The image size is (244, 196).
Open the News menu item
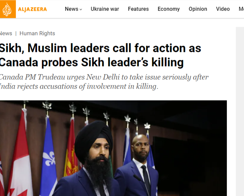coord(72,9)
